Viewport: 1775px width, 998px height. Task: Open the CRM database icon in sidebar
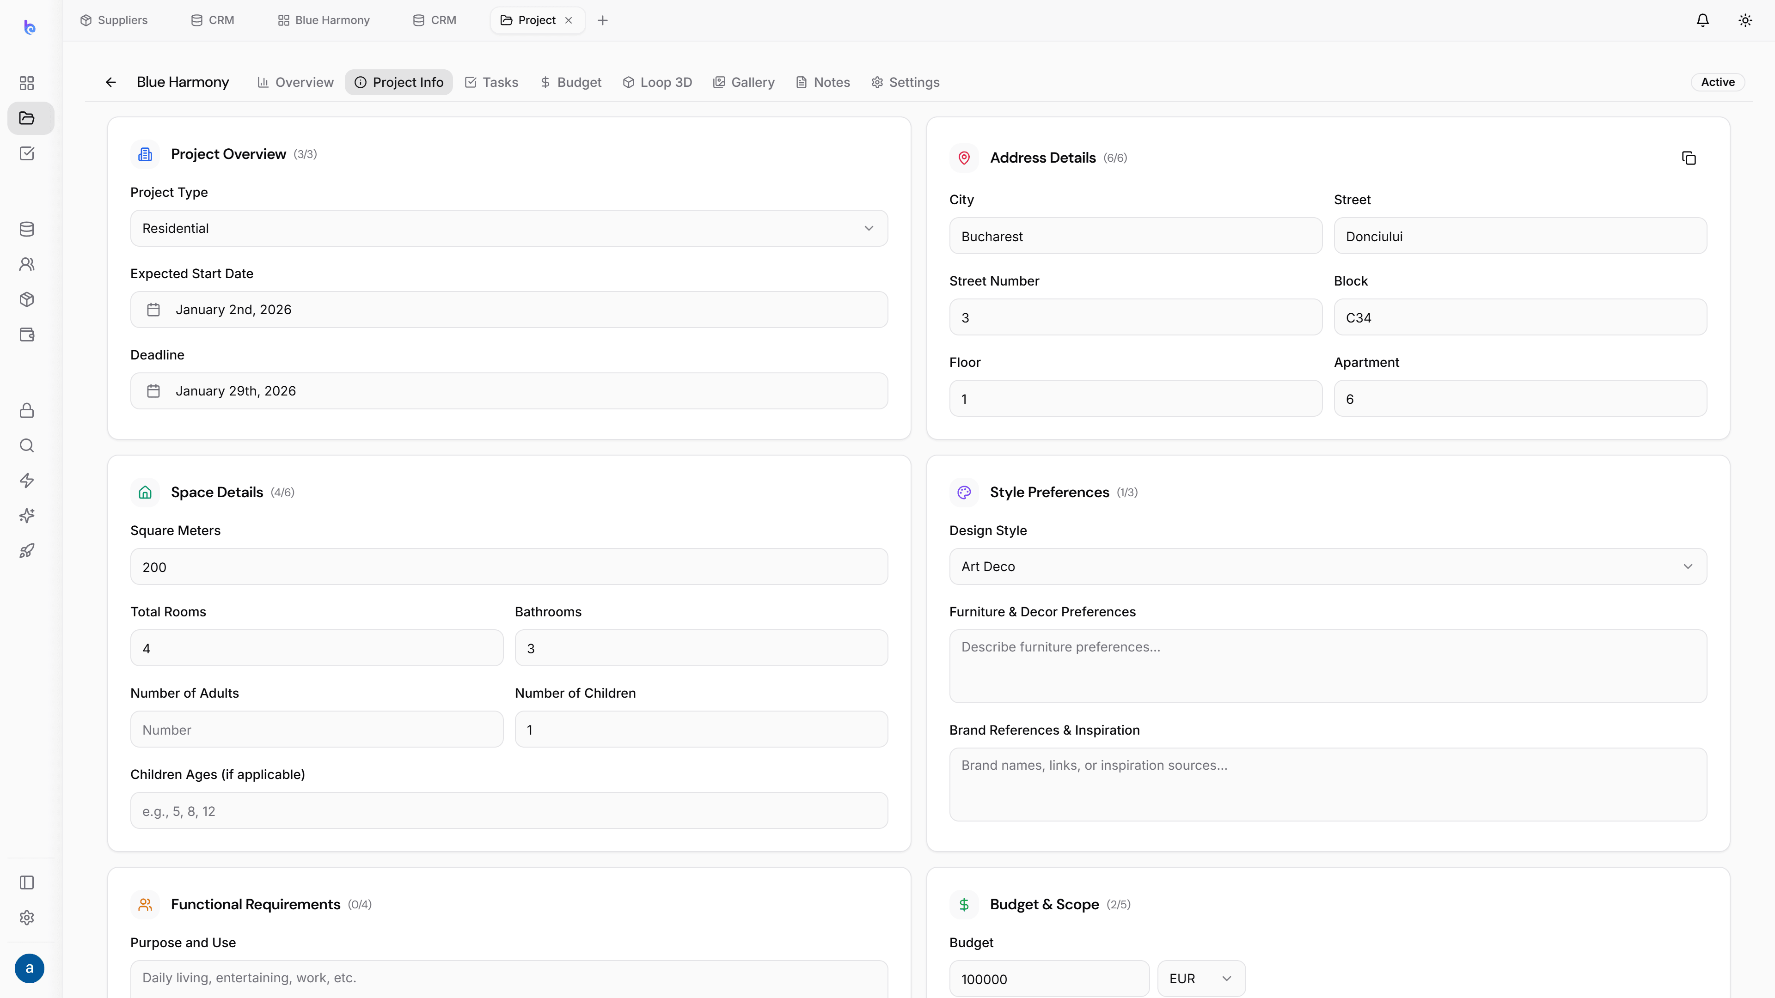coord(27,229)
